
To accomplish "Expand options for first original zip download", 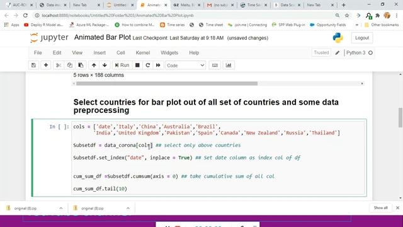I will (61, 208).
